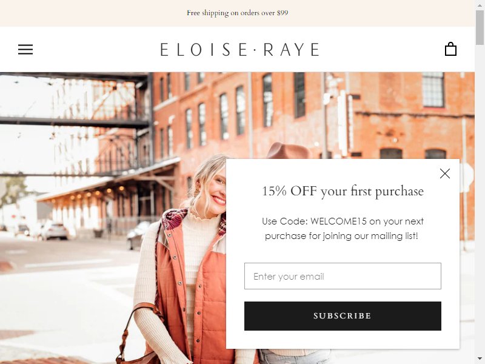
Task: Click the scrollbar up arrow
Action: tap(480, 4)
